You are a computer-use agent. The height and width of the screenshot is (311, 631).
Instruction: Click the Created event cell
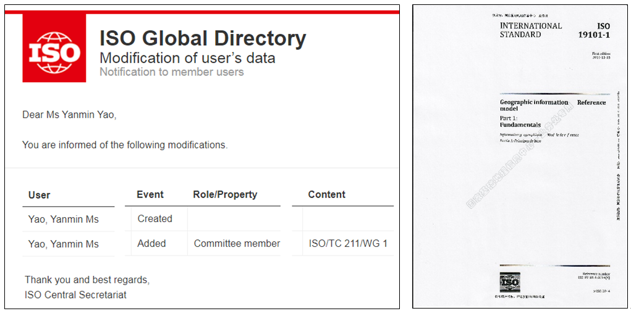155,218
